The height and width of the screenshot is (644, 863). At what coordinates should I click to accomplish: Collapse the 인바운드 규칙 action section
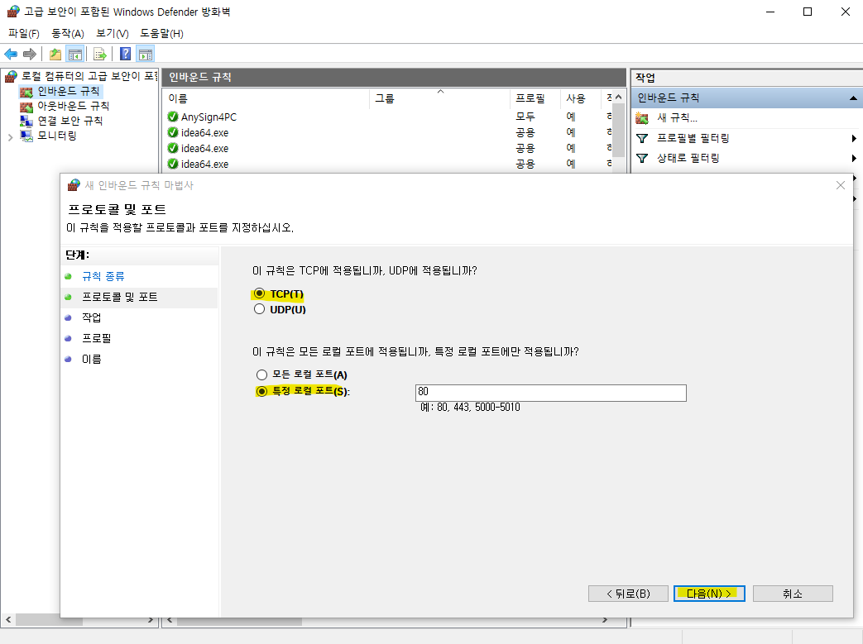pyautogui.click(x=852, y=98)
